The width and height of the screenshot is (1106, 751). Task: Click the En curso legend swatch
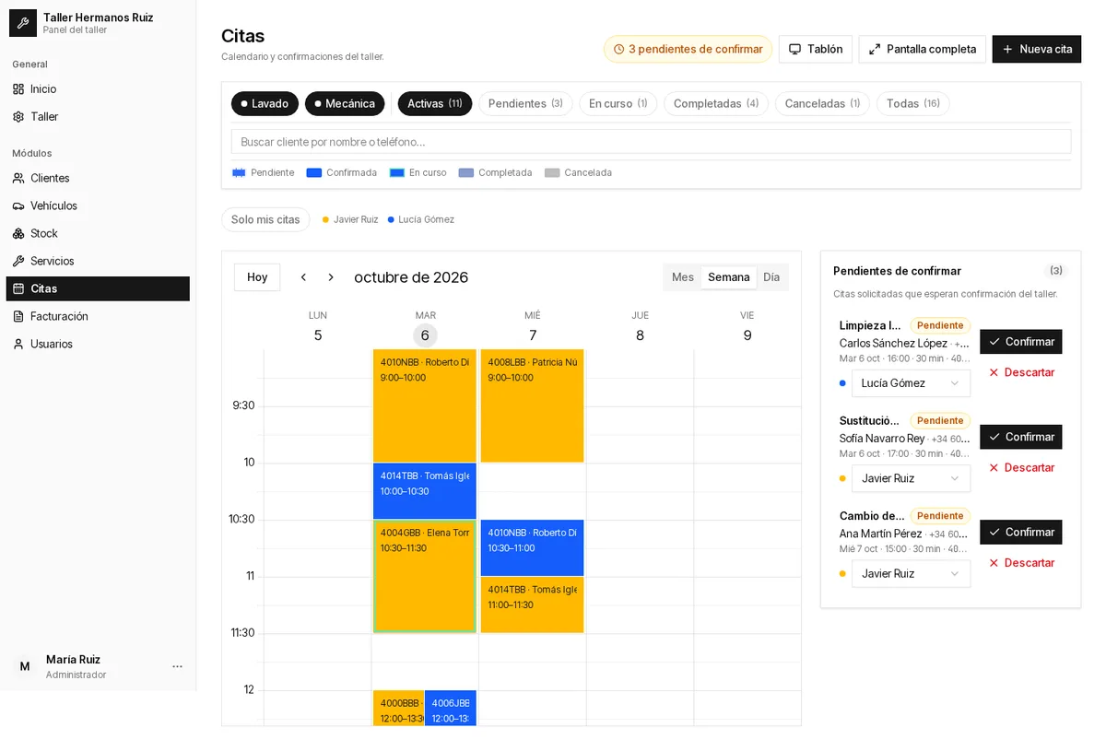tap(397, 172)
